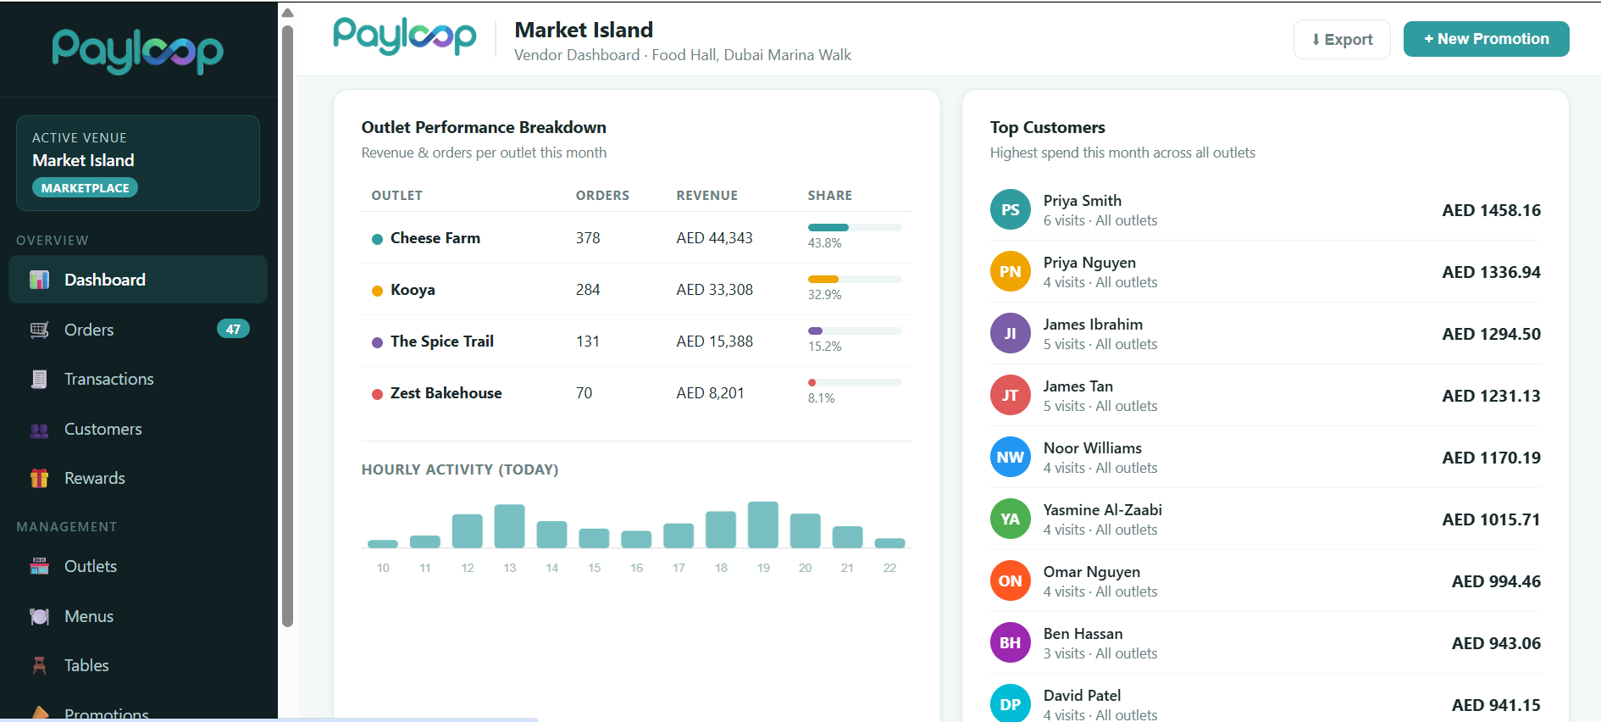Click the AED 1458.16 spend amount

point(1491,210)
